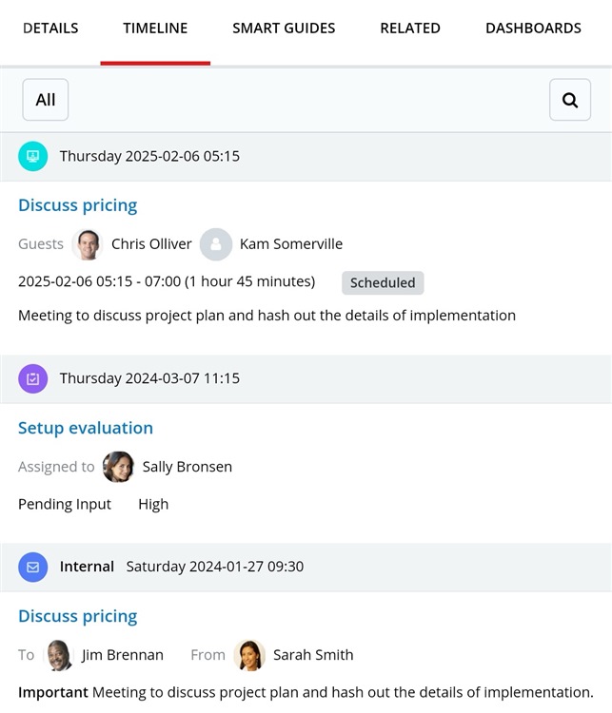
Task: Switch to the Details tab
Action: click(50, 29)
